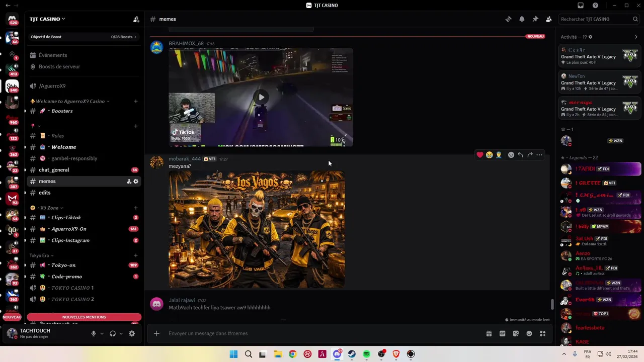Toggle microphone mute
Viewport: 644px width, 362px height.
click(x=93, y=333)
